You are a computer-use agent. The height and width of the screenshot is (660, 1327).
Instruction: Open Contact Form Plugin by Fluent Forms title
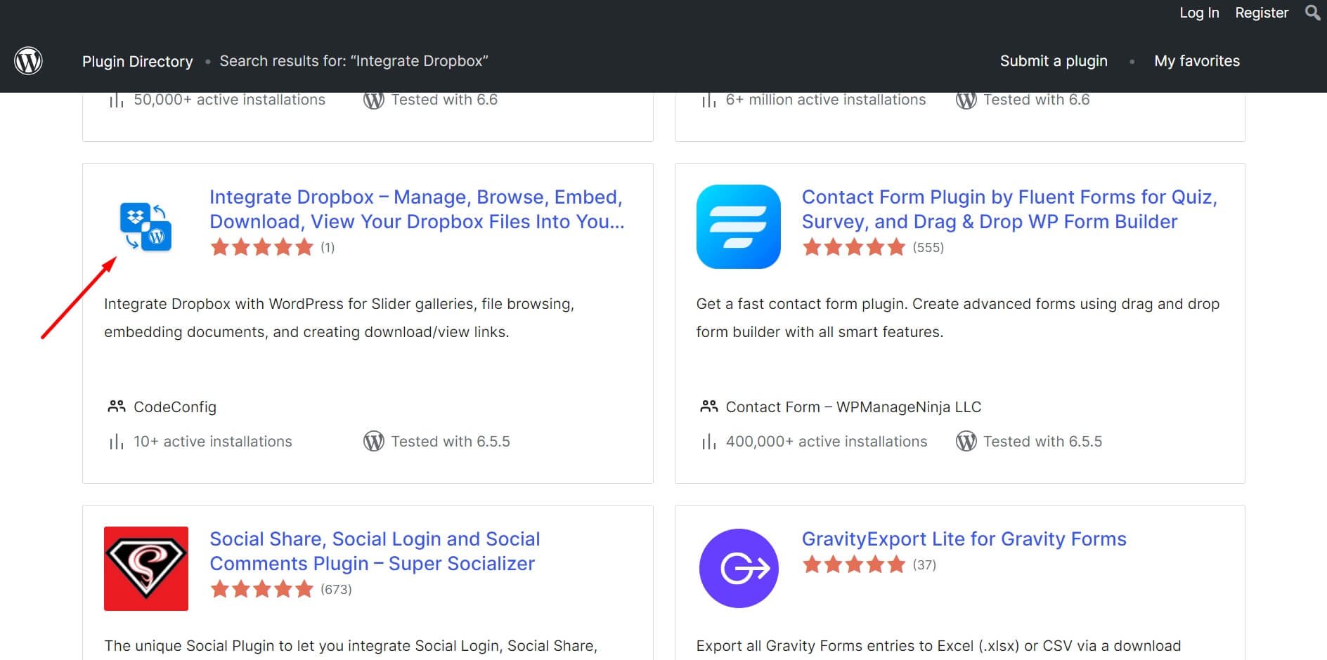(x=1009, y=209)
